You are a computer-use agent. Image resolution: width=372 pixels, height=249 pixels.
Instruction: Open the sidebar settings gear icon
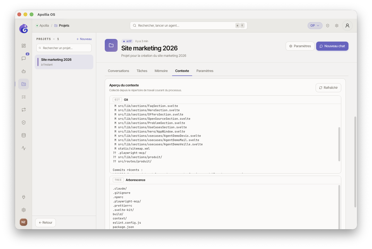(24, 210)
